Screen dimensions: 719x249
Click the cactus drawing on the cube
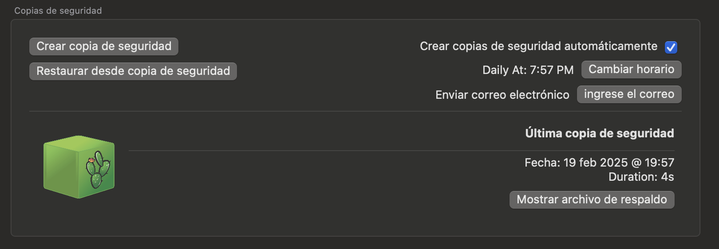point(98,170)
